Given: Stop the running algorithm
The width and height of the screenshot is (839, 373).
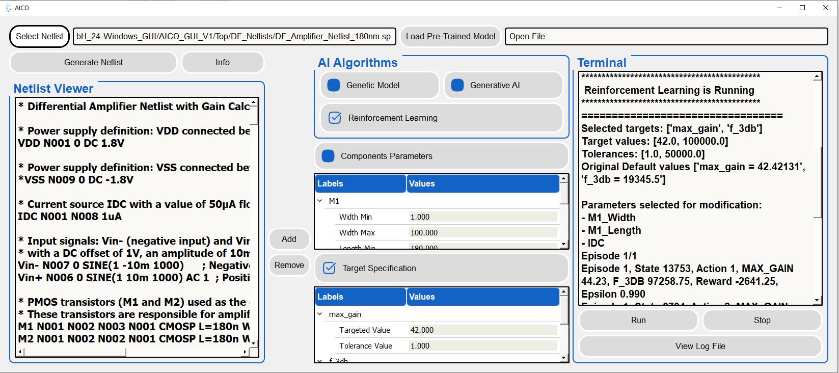Looking at the screenshot, I should [x=762, y=320].
